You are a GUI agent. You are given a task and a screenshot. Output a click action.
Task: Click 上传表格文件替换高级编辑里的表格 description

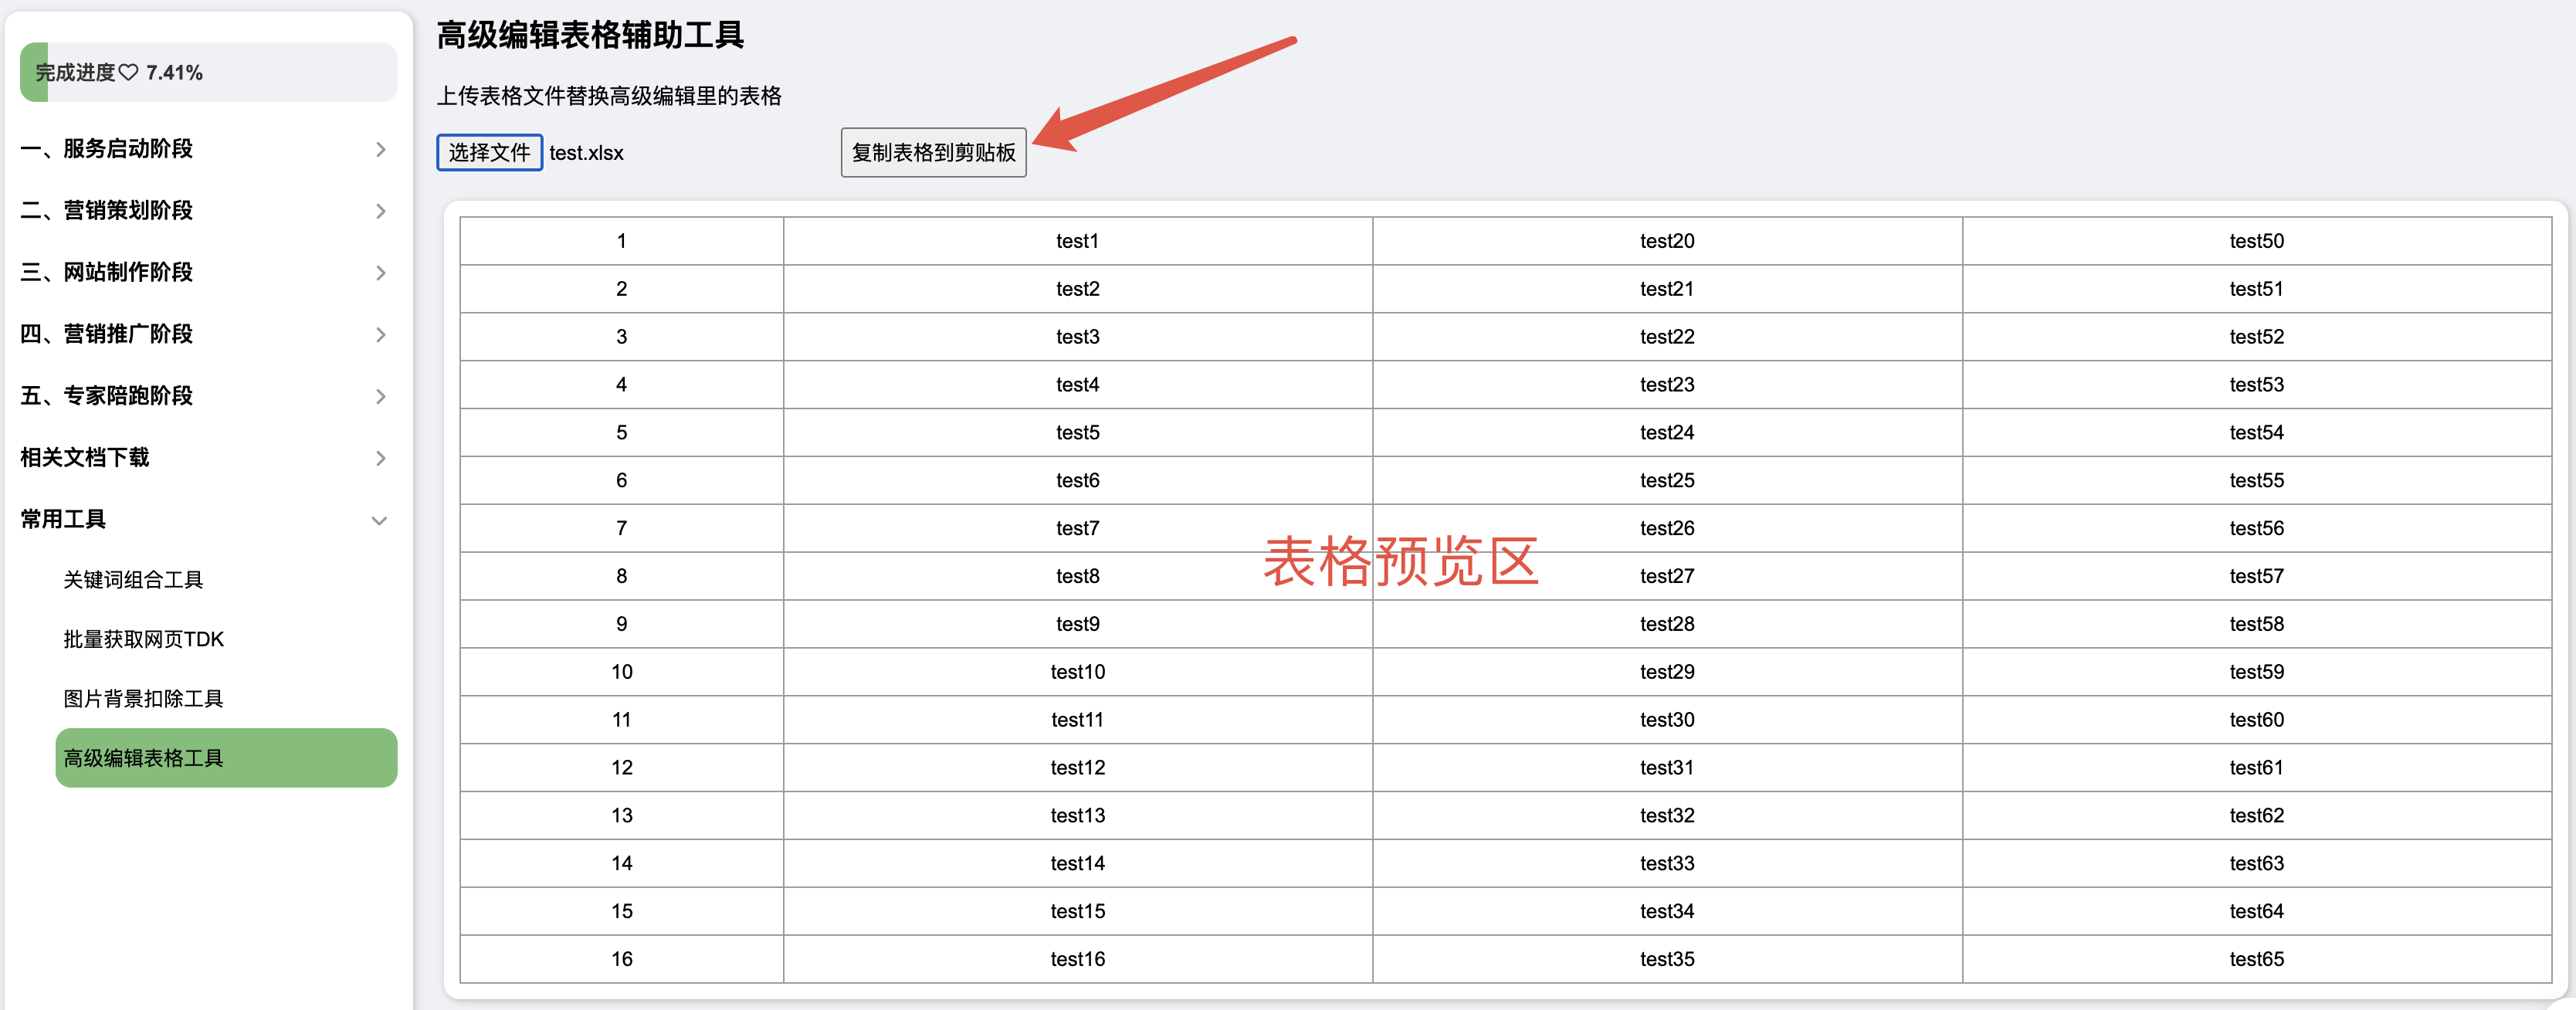click(609, 96)
